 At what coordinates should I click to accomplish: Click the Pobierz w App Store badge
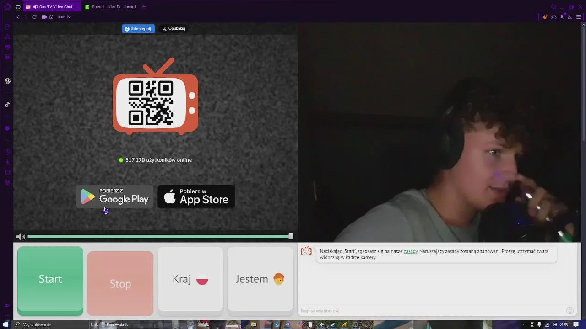click(196, 197)
